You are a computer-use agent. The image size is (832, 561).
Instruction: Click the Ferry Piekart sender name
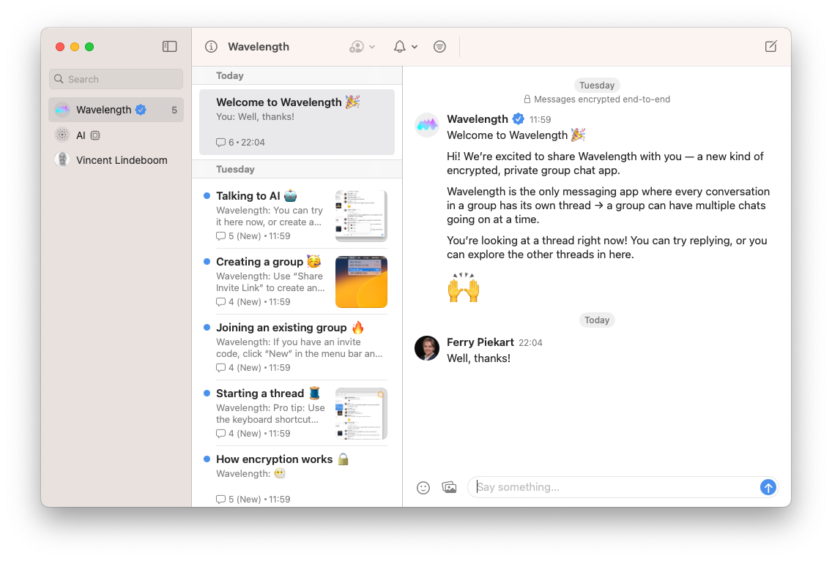point(480,342)
